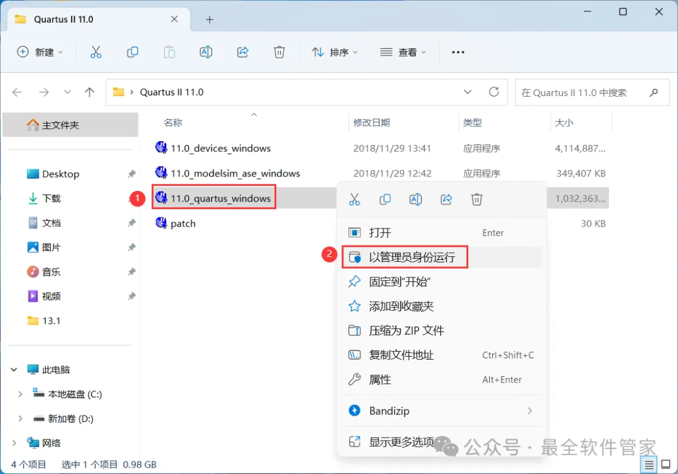
Task: Choose 以管理员身份运行 in context menu
Action: tap(441, 257)
